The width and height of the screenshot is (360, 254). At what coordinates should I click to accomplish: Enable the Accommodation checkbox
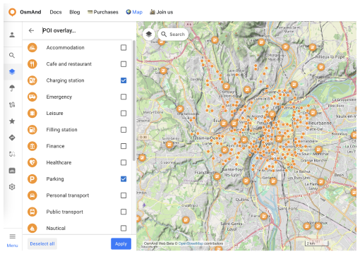point(124,47)
